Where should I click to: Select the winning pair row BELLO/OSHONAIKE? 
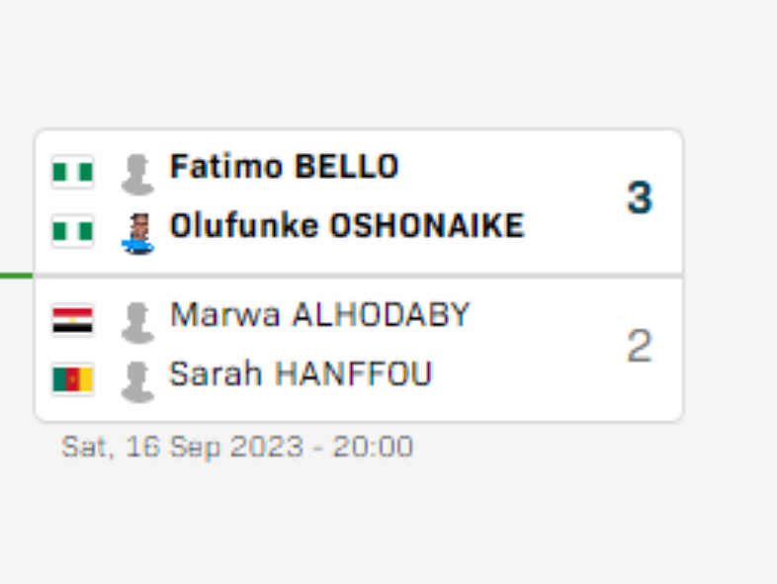(359, 202)
